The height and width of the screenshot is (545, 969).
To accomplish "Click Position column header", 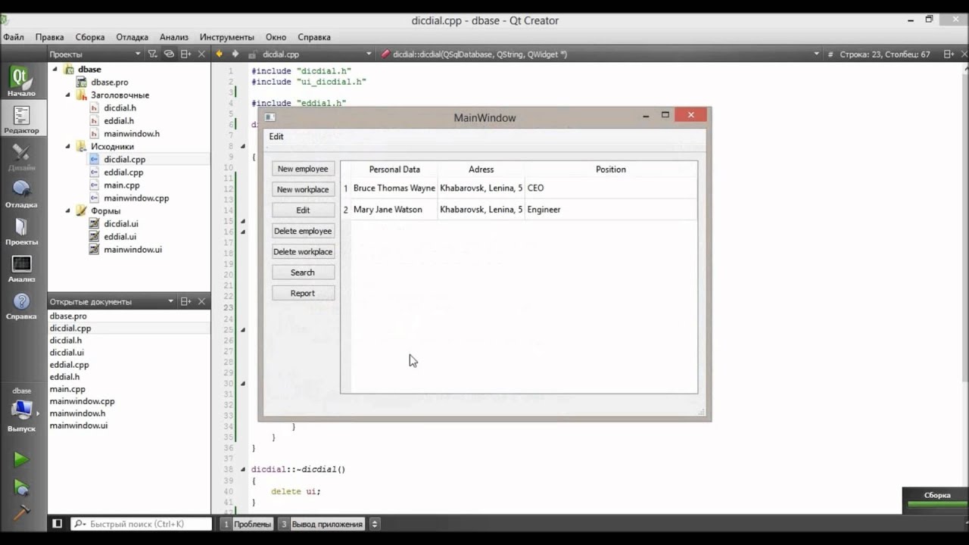I will pos(611,170).
